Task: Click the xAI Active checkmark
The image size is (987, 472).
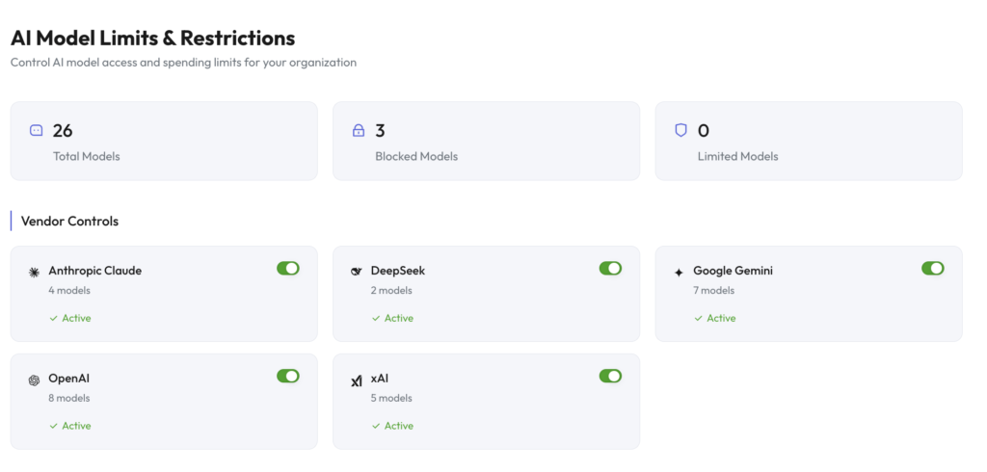Action: coord(376,426)
